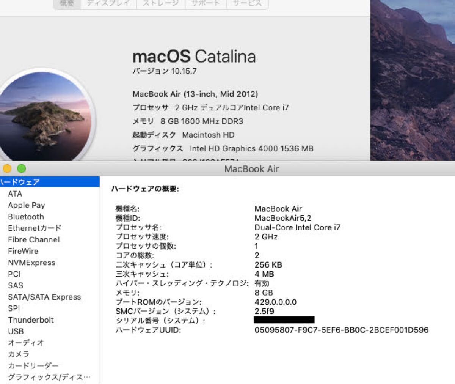Open PCI sidebar entry
Screen dimensions: 455x384
14,274
